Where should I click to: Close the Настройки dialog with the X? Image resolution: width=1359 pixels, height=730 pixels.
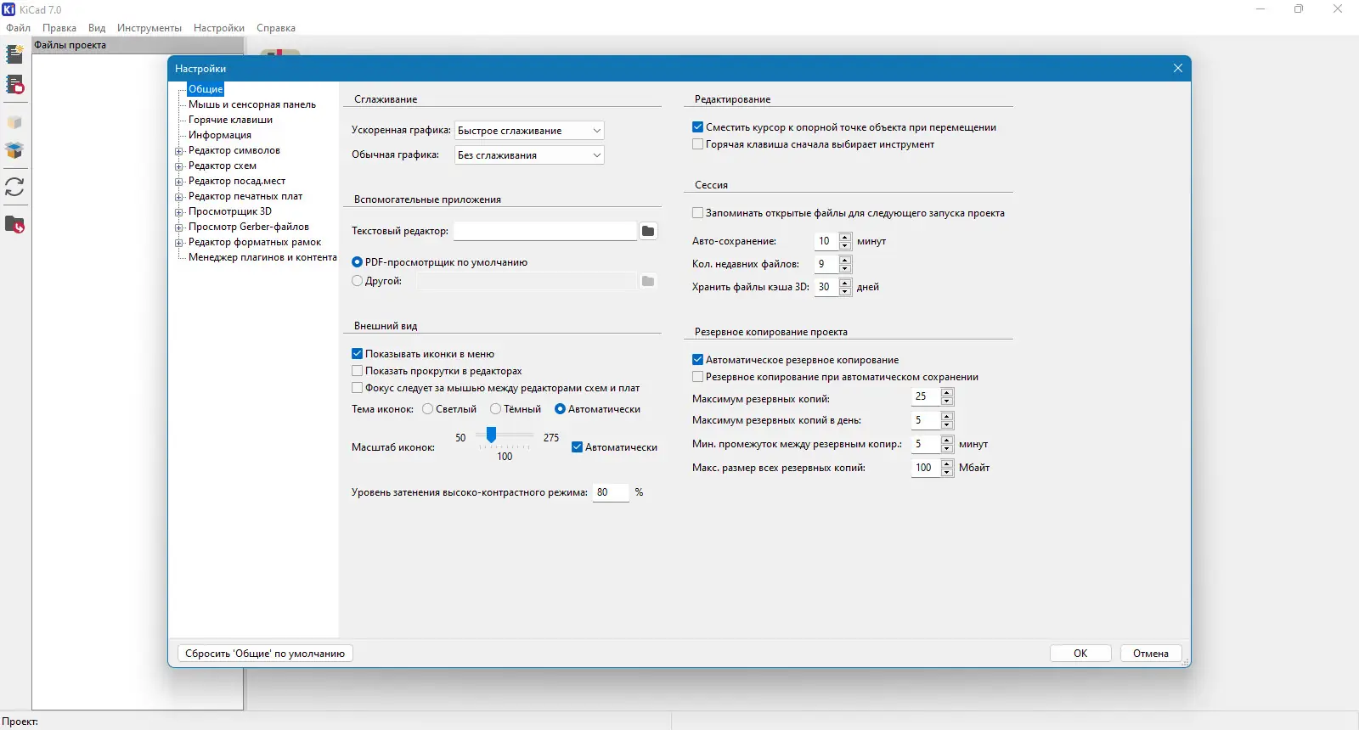1178,68
